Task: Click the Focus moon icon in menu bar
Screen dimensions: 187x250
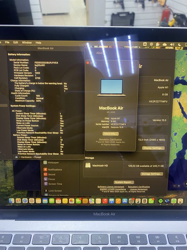Action: 180,45
